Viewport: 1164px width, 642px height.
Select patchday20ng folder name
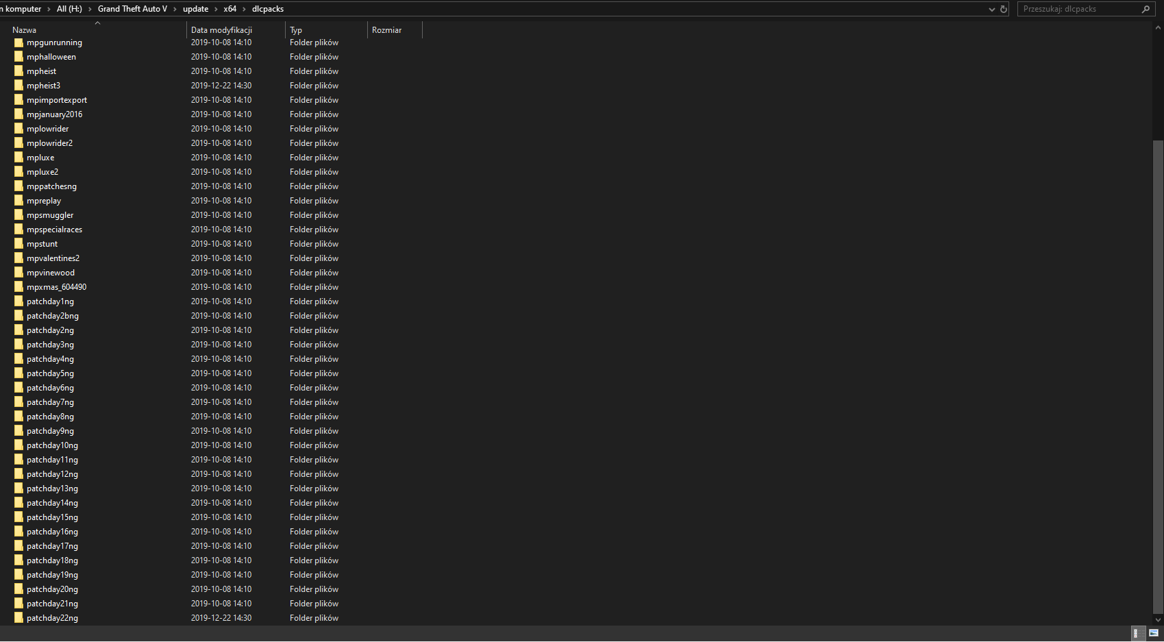coord(52,589)
